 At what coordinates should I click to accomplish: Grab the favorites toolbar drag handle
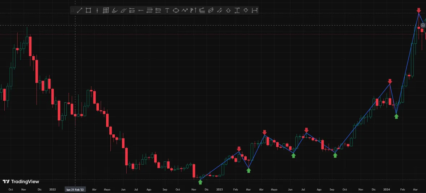click(x=73, y=10)
